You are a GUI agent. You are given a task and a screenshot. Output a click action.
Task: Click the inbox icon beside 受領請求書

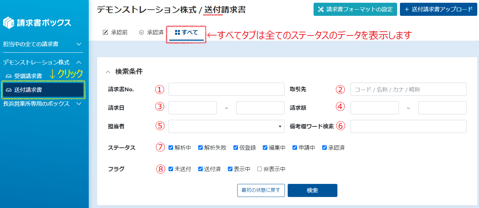(9, 76)
